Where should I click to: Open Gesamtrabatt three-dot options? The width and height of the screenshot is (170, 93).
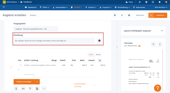point(94,85)
